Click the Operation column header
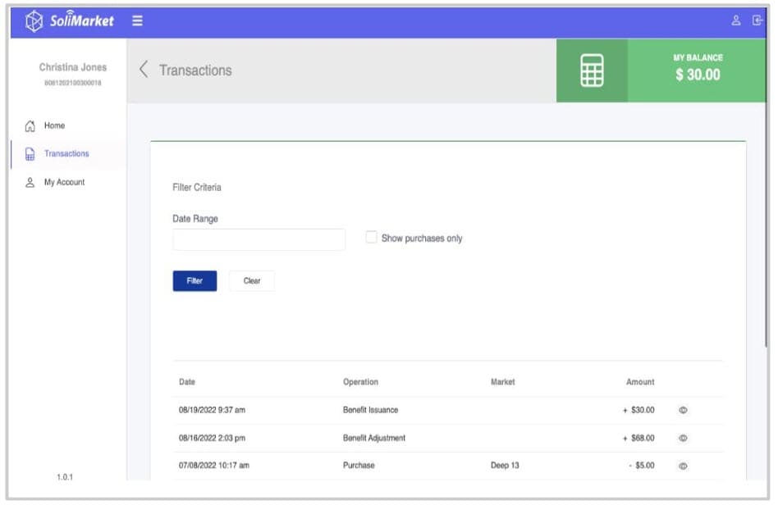The image size is (778, 505). (361, 382)
